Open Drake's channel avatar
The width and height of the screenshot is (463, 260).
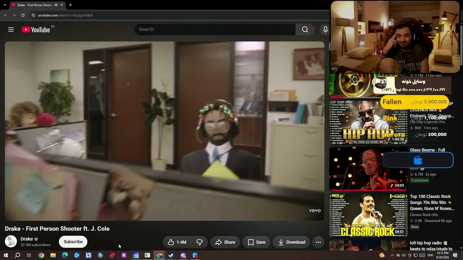point(11,242)
